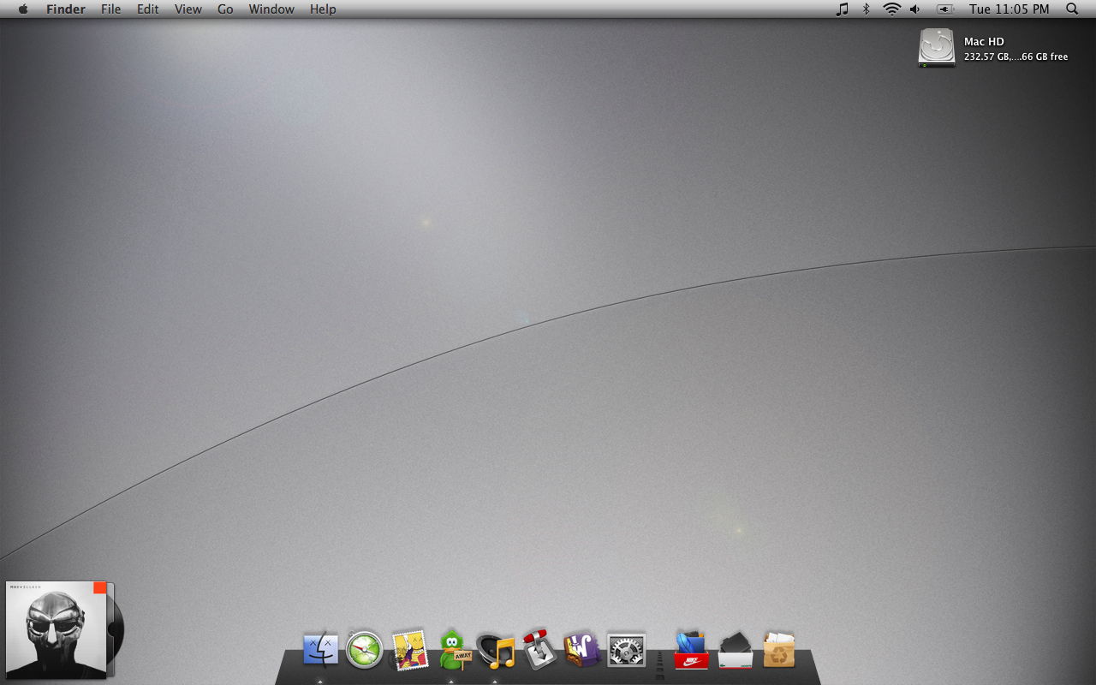Open the Help menu

click(x=323, y=9)
